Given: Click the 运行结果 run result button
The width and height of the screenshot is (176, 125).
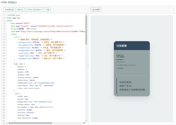Looking at the screenshot, I should tap(96, 10).
